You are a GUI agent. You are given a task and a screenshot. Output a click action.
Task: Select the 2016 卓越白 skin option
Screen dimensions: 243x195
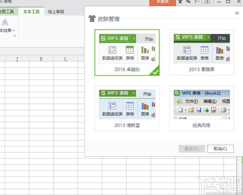tap(127, 52)
